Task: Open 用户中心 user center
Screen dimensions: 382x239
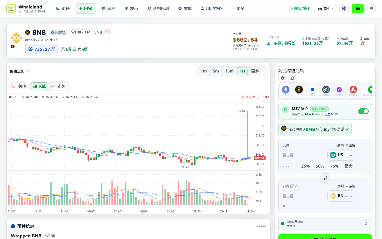Action: (x=211, y=8)
